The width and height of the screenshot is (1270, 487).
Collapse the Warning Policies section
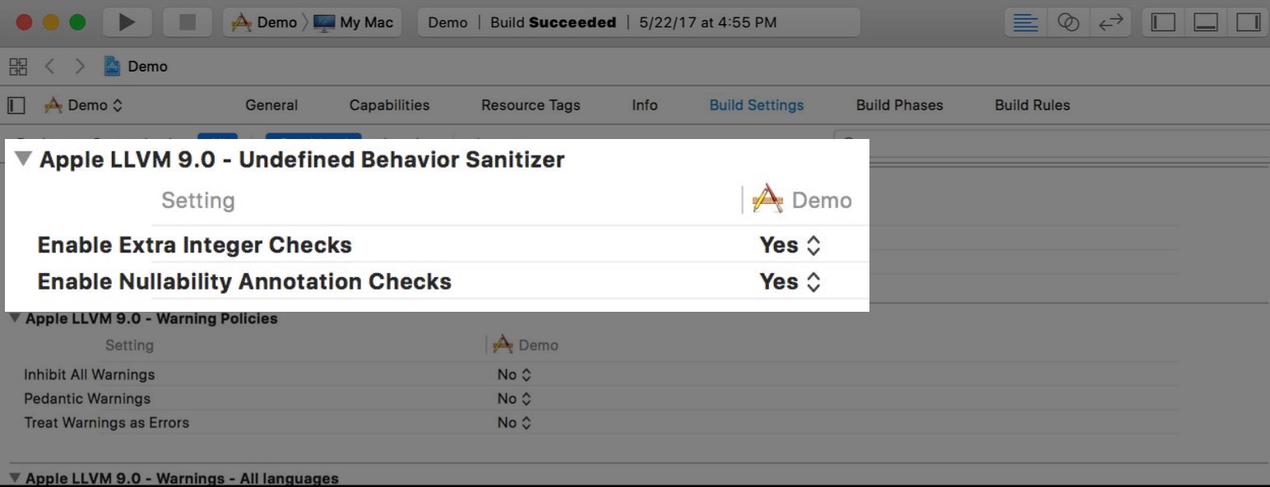click(15, 318)
